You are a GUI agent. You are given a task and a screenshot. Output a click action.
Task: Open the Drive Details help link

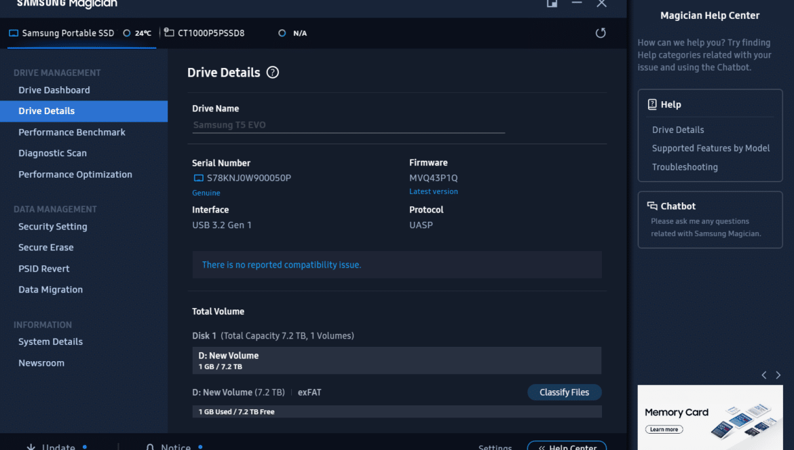click(x=678, y=130)
